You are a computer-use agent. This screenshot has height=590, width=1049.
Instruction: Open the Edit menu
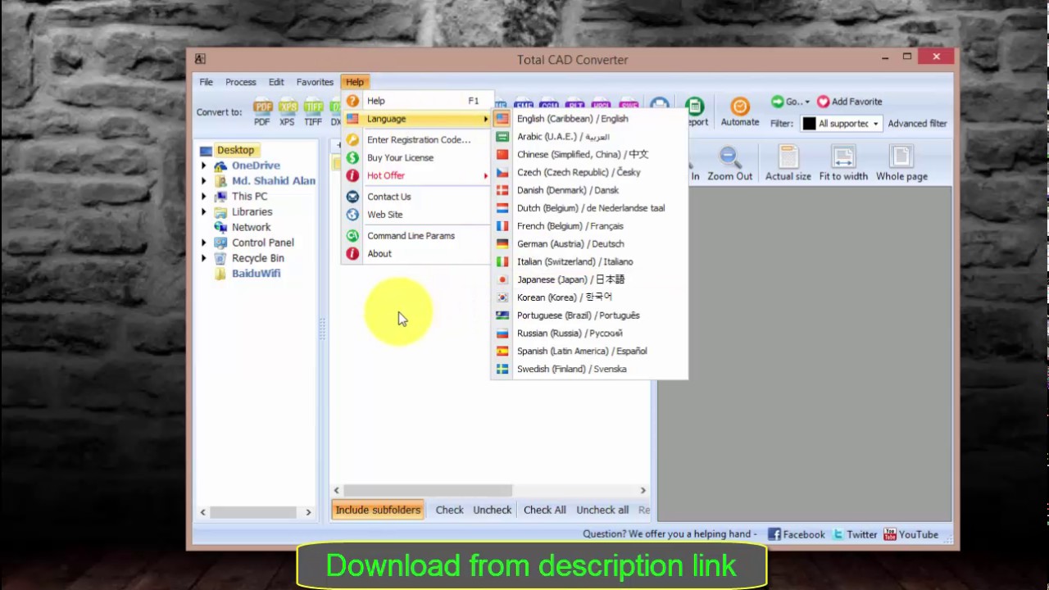tap(276, 82)
